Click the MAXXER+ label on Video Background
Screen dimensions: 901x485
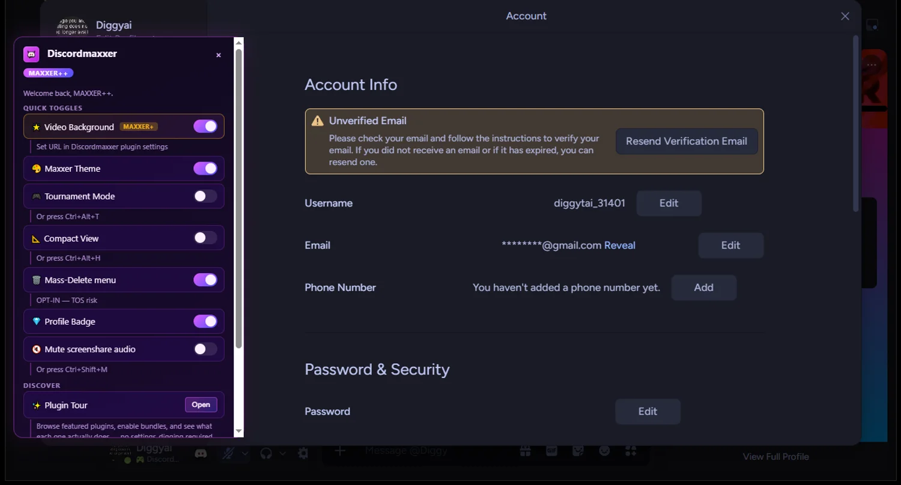point(139,127)
